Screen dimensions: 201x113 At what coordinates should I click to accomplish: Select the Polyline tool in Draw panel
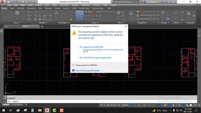click(10, 14)
